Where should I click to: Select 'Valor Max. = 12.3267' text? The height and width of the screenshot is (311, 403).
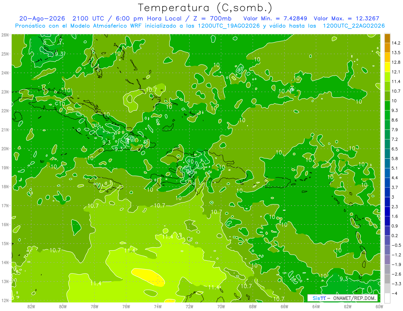click(x=347, y=18)
